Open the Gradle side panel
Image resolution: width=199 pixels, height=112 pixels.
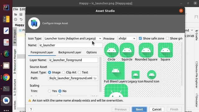tap(197, 35)
